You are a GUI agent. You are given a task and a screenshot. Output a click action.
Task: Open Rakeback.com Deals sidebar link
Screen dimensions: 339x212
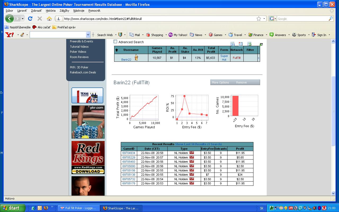click(83, 72)
